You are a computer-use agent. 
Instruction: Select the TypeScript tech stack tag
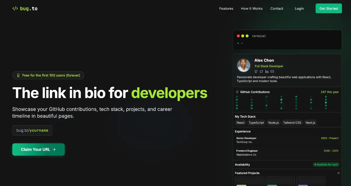point(257,123)
